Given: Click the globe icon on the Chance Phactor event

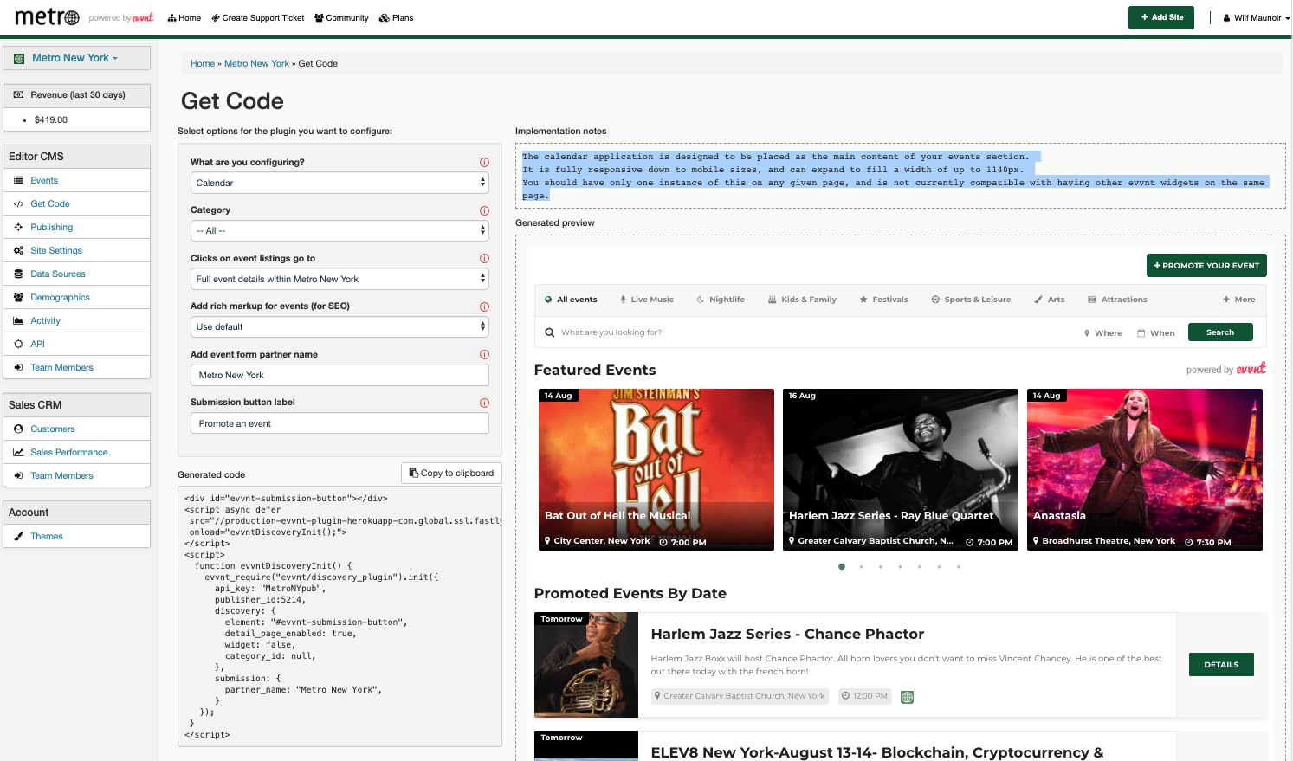Looking at the screenshot, I should pos(907,697).
